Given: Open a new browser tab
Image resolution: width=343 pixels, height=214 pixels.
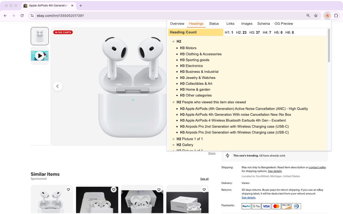Looking at the screenshot, I should [81, 5].
